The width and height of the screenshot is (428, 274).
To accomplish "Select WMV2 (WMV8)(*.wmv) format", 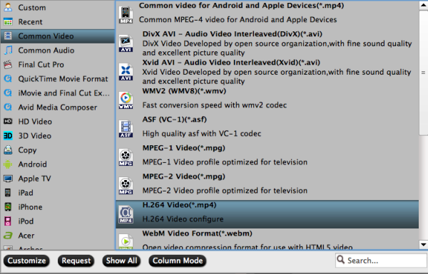I will click(267, 100).
